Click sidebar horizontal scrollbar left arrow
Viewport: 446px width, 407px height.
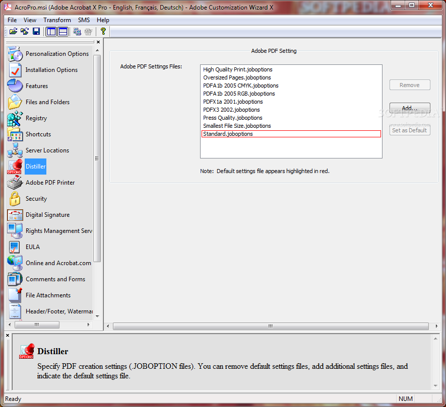pyautogui.click(x=10, y=324)
